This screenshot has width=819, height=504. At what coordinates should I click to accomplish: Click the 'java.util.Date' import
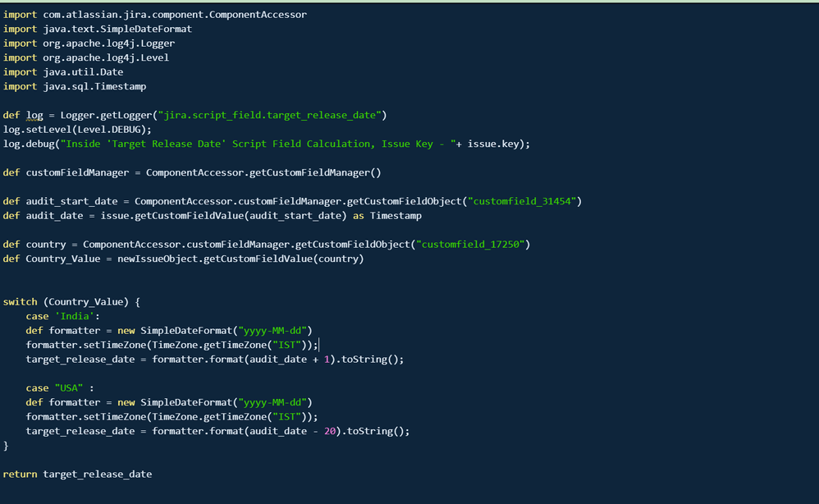[83, 72]
